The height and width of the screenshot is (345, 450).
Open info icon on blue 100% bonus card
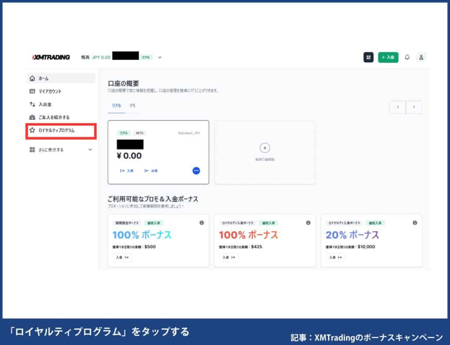click(201, 223)
